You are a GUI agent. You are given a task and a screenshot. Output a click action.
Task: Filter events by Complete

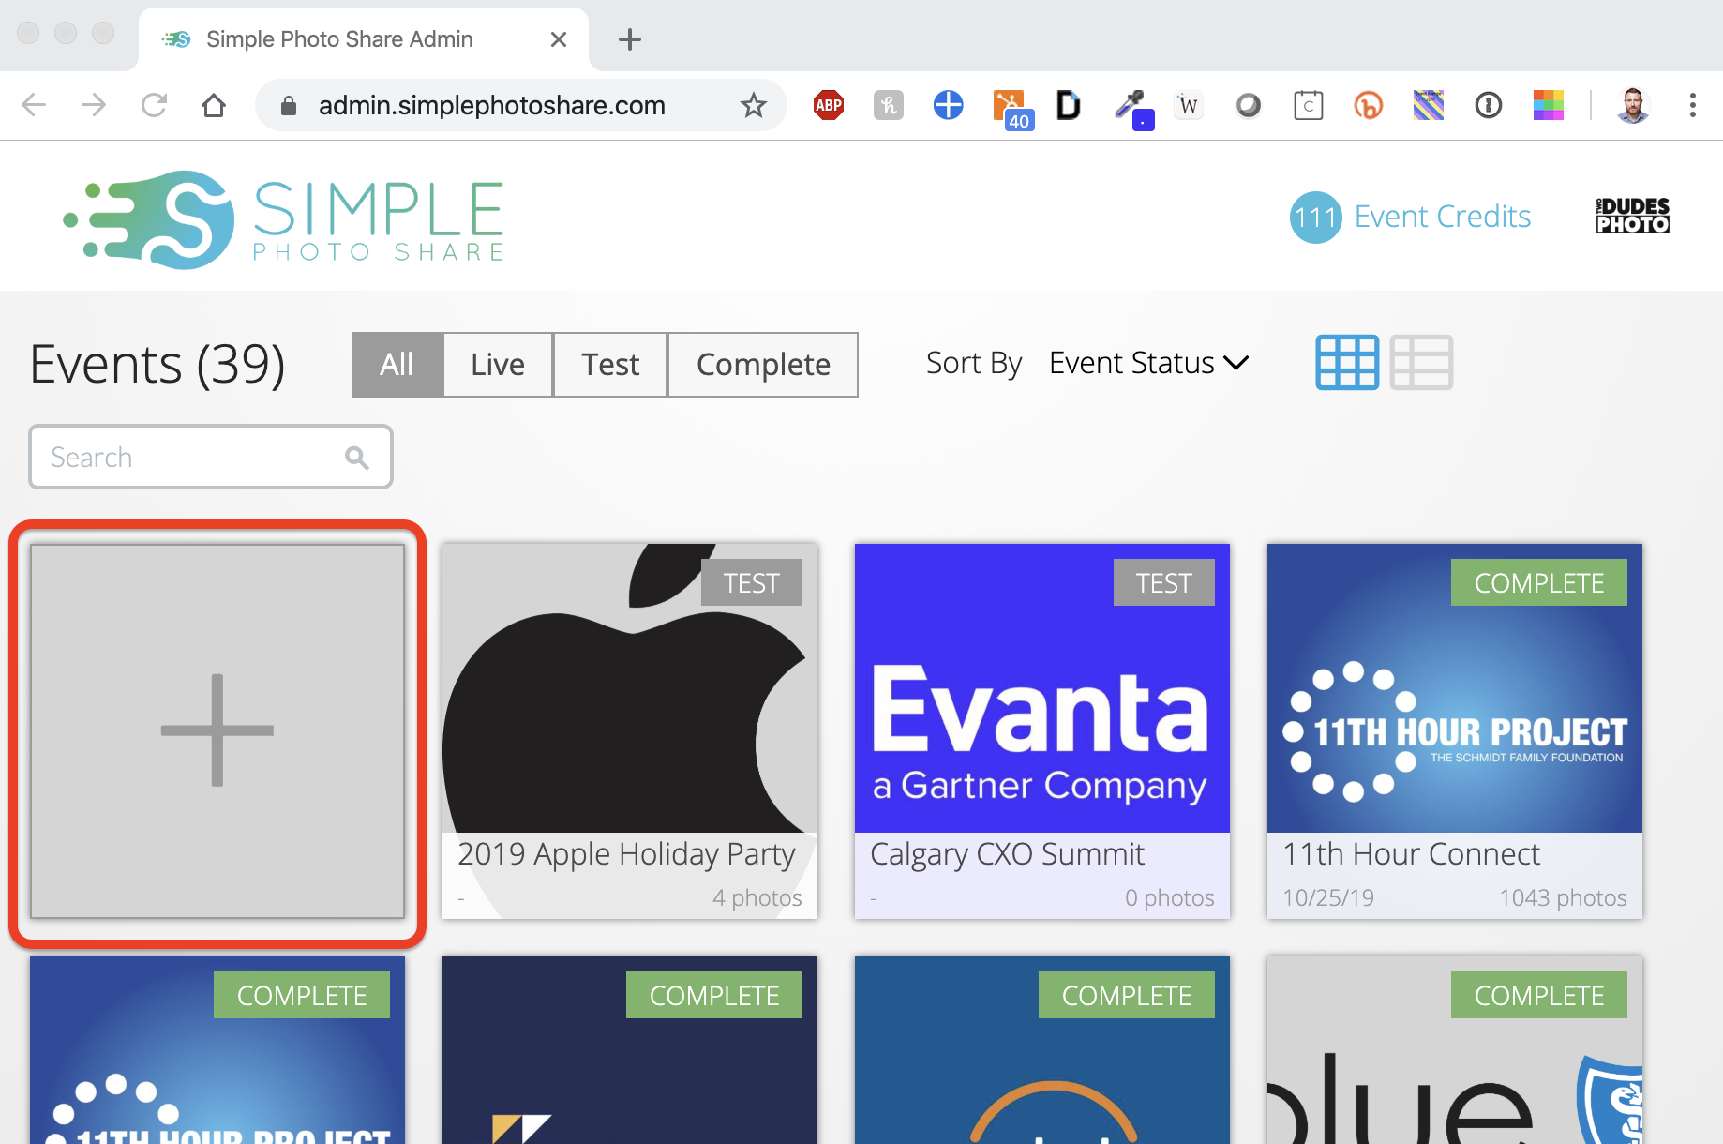(763, 364)
